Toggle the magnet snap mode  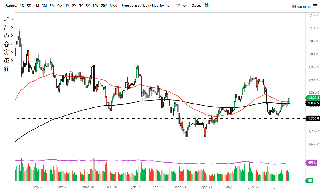coord(7,69)
